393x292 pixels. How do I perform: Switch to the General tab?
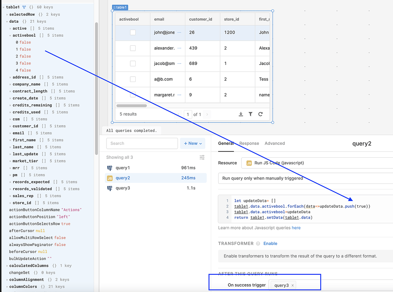tap(226, 143)
